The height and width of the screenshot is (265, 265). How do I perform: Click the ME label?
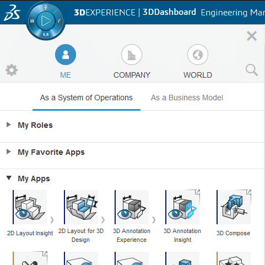(66, 75)
